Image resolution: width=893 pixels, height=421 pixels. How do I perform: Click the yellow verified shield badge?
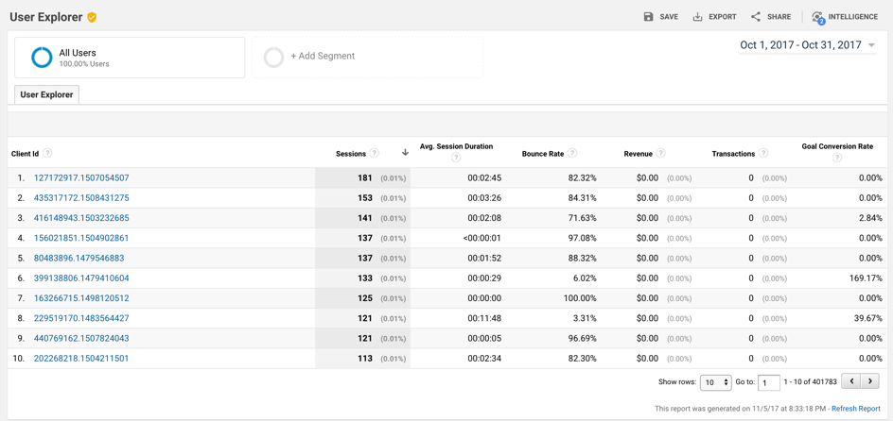coord(92,18)
